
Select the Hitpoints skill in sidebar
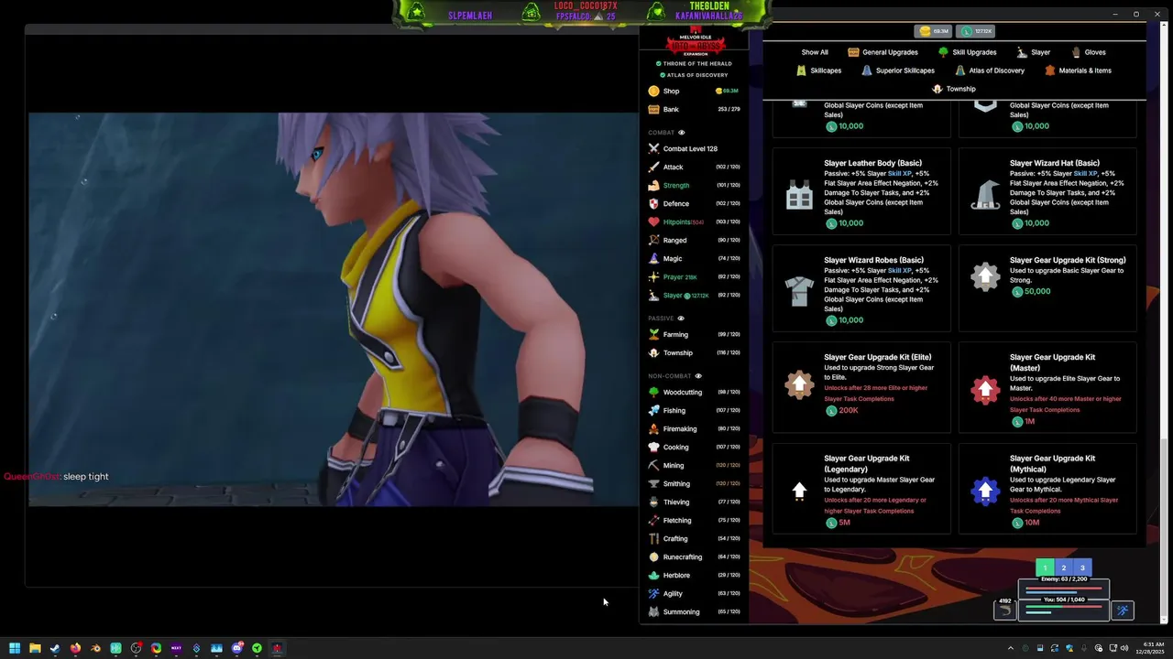(695, 221)
